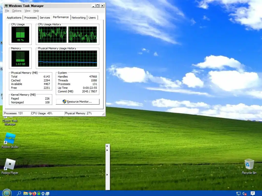262x196 pixels.
Task: Click the right CPU Usage History graph
Action: click(83, 34)
